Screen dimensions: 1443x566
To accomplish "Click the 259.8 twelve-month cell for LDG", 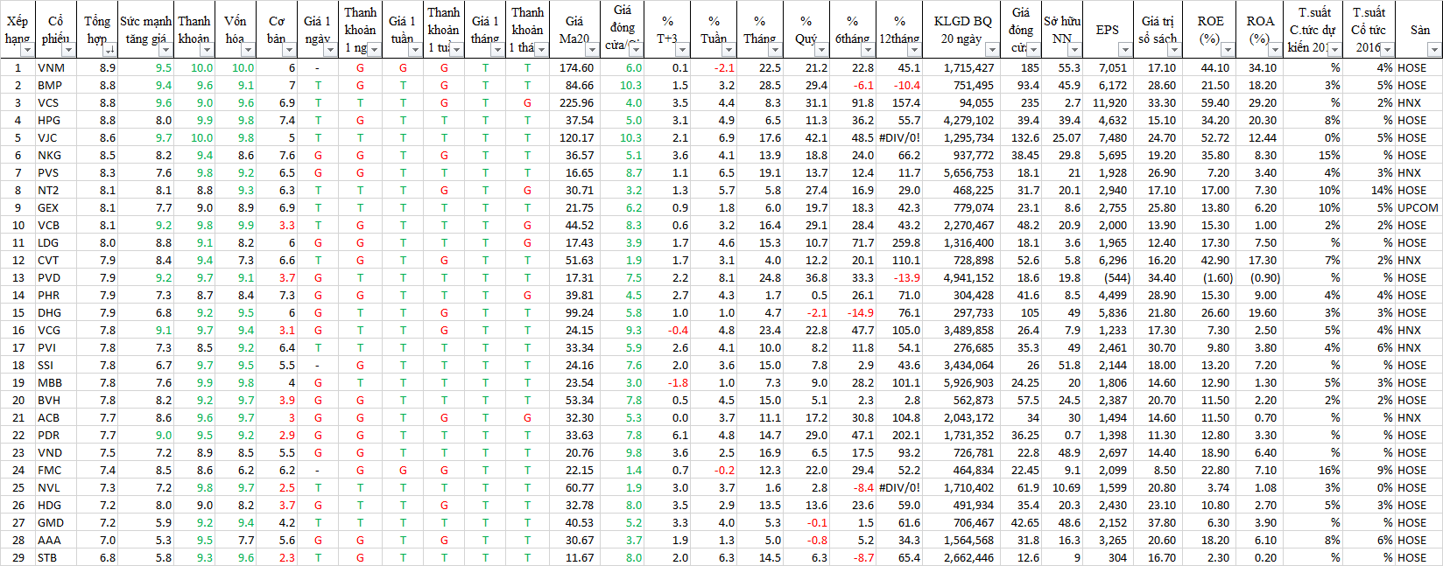I will point(899,242).
